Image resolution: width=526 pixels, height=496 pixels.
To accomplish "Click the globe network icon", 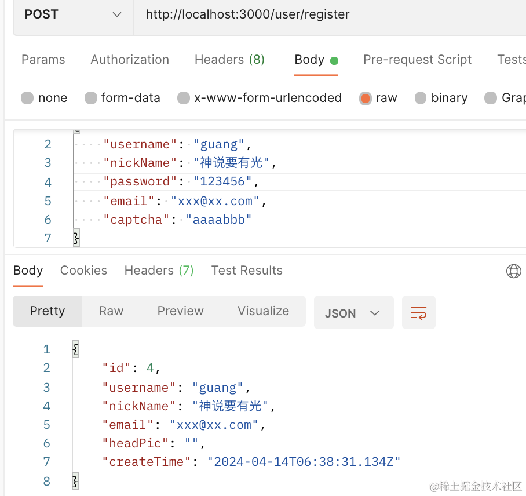I will tap(513, 271).
